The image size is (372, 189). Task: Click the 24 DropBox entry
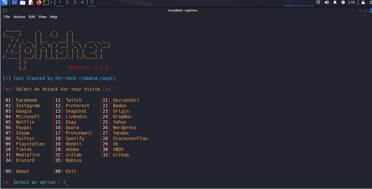coord(116,117)
